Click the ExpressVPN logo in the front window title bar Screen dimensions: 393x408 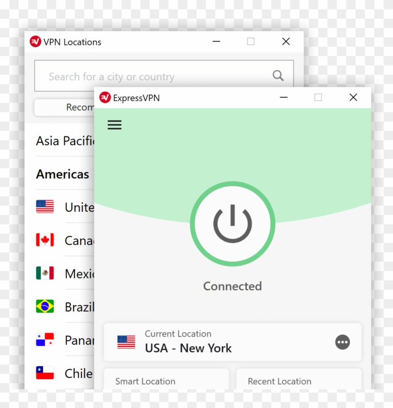click(x=105, y=97)
